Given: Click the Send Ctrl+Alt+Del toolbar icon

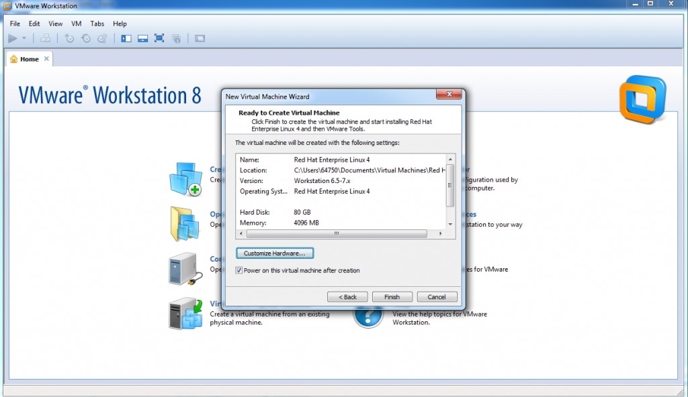Looking at the screenshot, I should coord(45,39).
